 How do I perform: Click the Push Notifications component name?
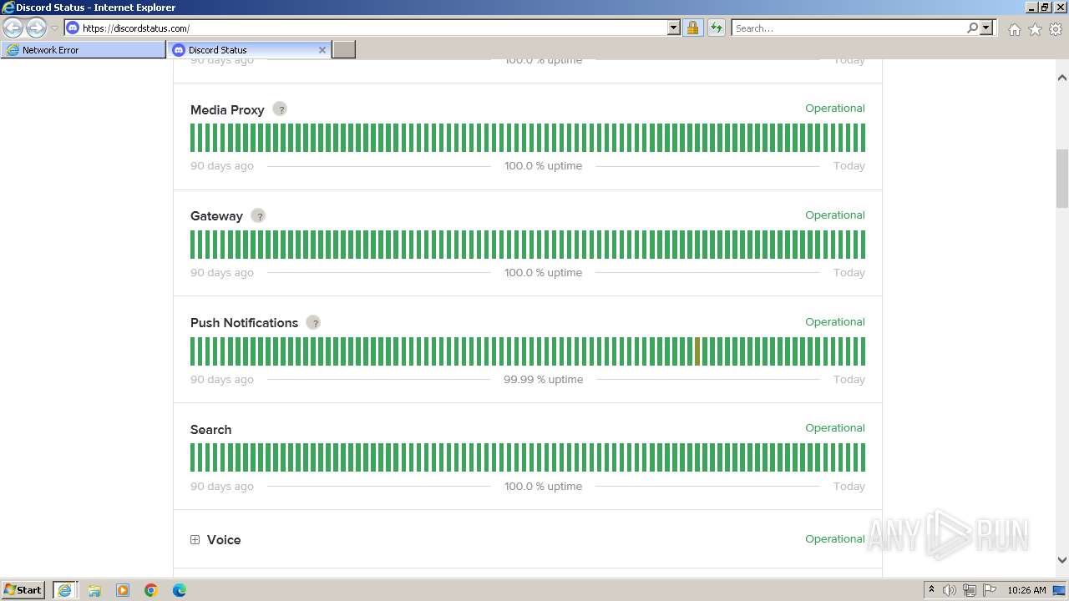244,323
